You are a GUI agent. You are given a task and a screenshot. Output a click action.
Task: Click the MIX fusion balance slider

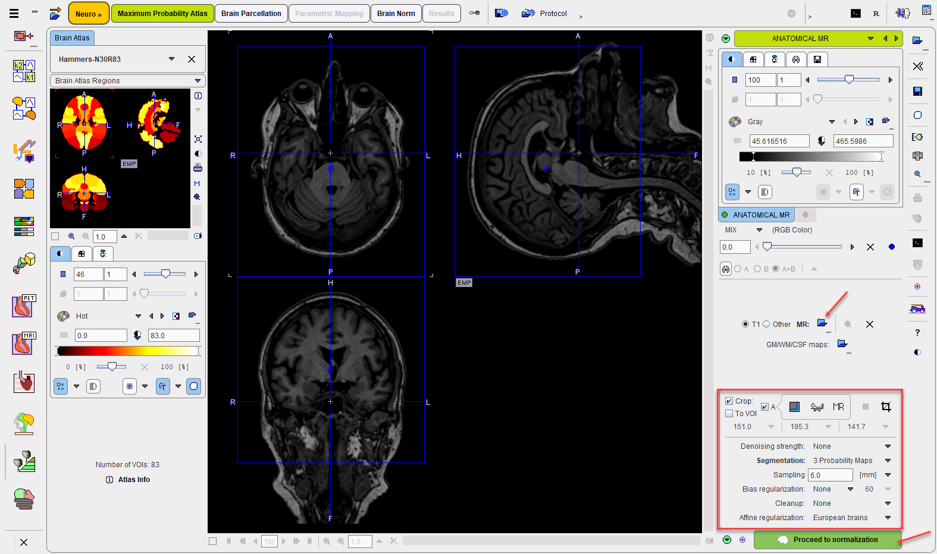click(803, 247)
